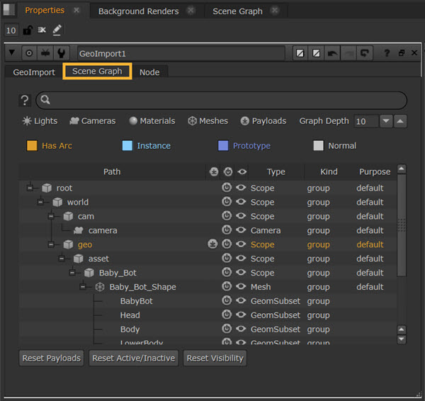Collapse the world tree node
This screenshot has width=425, height=401.
pos(40,202)
